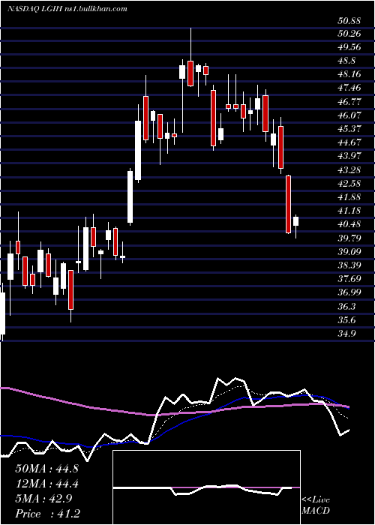Click the 46.77 price axis label
Image resolution: width=375 pixels, height=525 pixels.
point(349,102)
